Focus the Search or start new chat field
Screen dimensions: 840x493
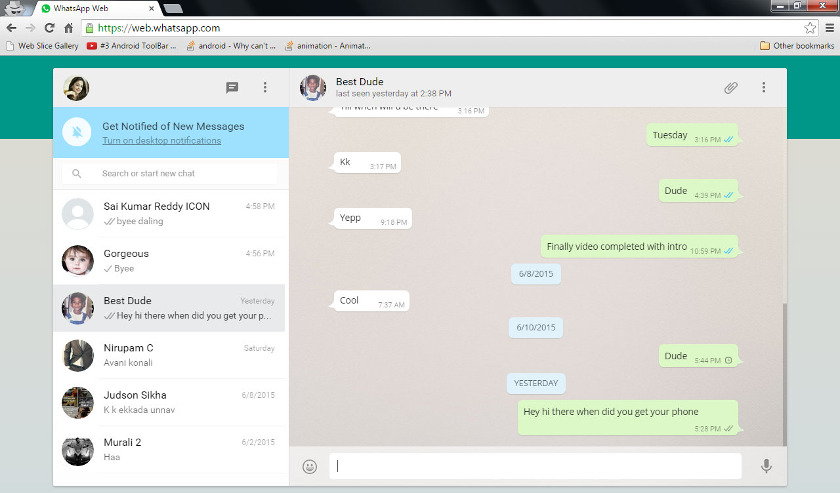click(x=169, y=174)
